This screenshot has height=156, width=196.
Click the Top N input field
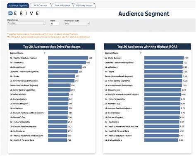click(x=54, y=24)
